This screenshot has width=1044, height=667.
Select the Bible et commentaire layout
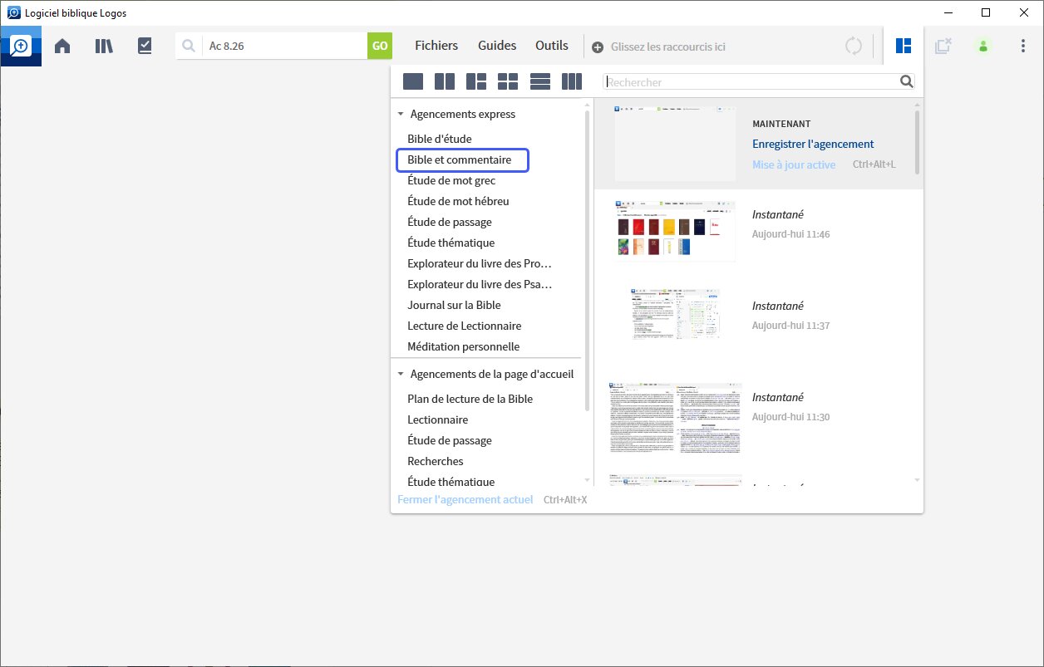[460, 159]
